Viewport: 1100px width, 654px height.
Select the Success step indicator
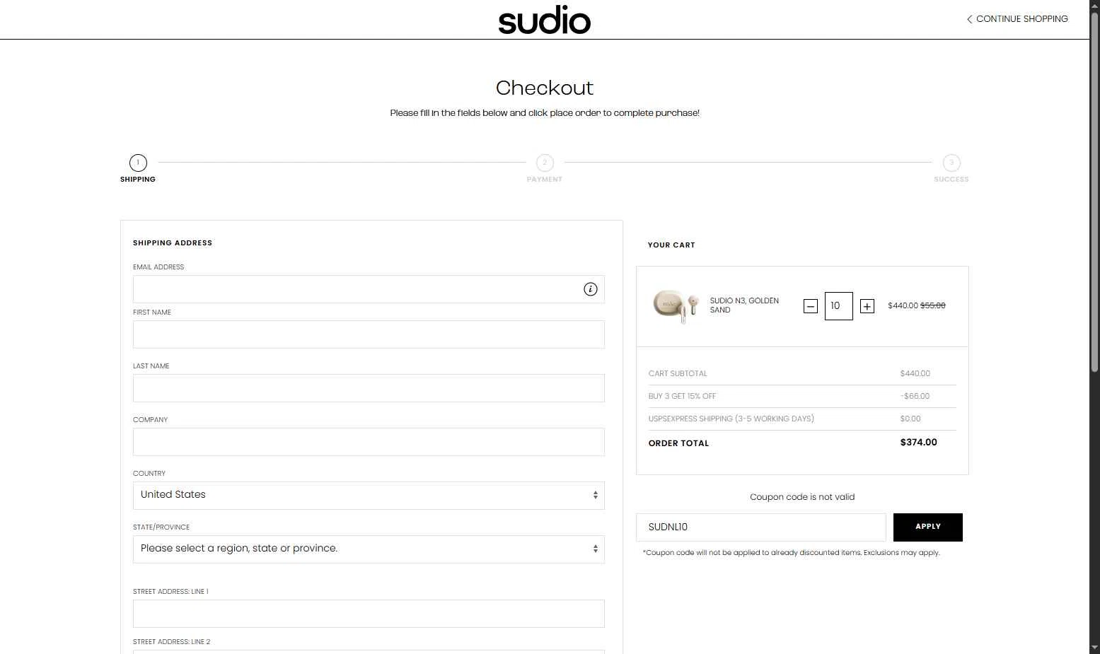click(x=951, y=169)
